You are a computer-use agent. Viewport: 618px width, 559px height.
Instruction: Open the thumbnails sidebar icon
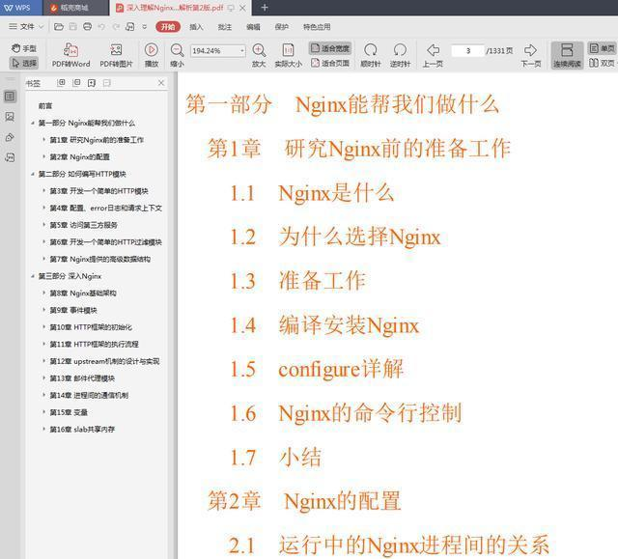[x=10, y=117]
